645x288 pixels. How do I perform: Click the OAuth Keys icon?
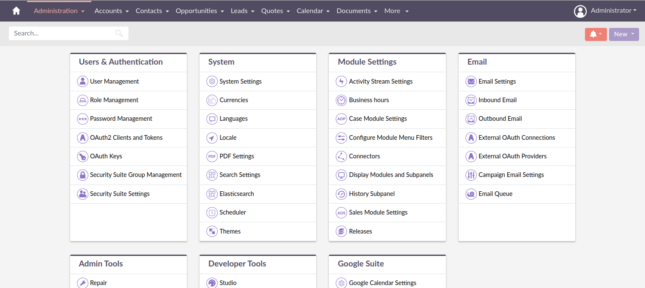[x=82, y=156]
